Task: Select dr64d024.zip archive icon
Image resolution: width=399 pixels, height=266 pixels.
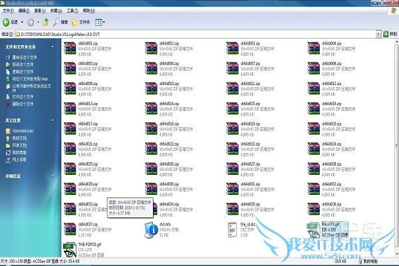Action: point(313,149)
